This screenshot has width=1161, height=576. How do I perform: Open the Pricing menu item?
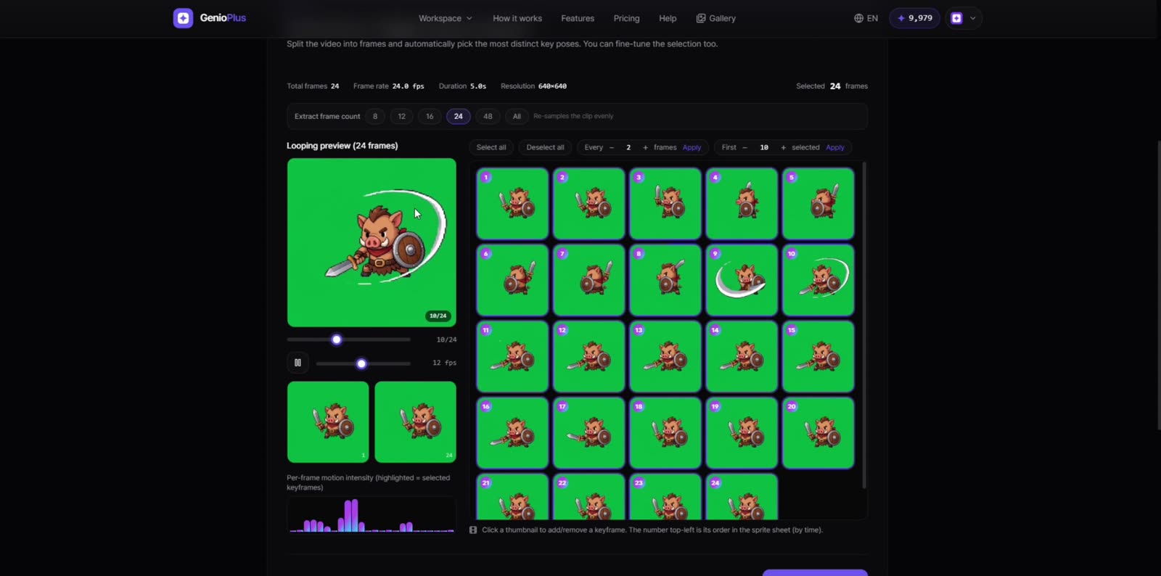[x=626, y=18]
